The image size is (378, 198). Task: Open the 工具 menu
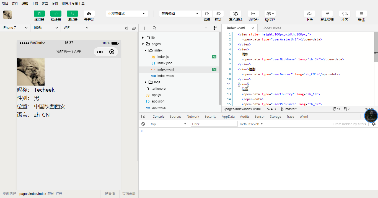(x=35, y=4)
